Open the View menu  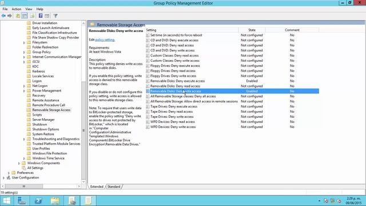coord(29,9)
